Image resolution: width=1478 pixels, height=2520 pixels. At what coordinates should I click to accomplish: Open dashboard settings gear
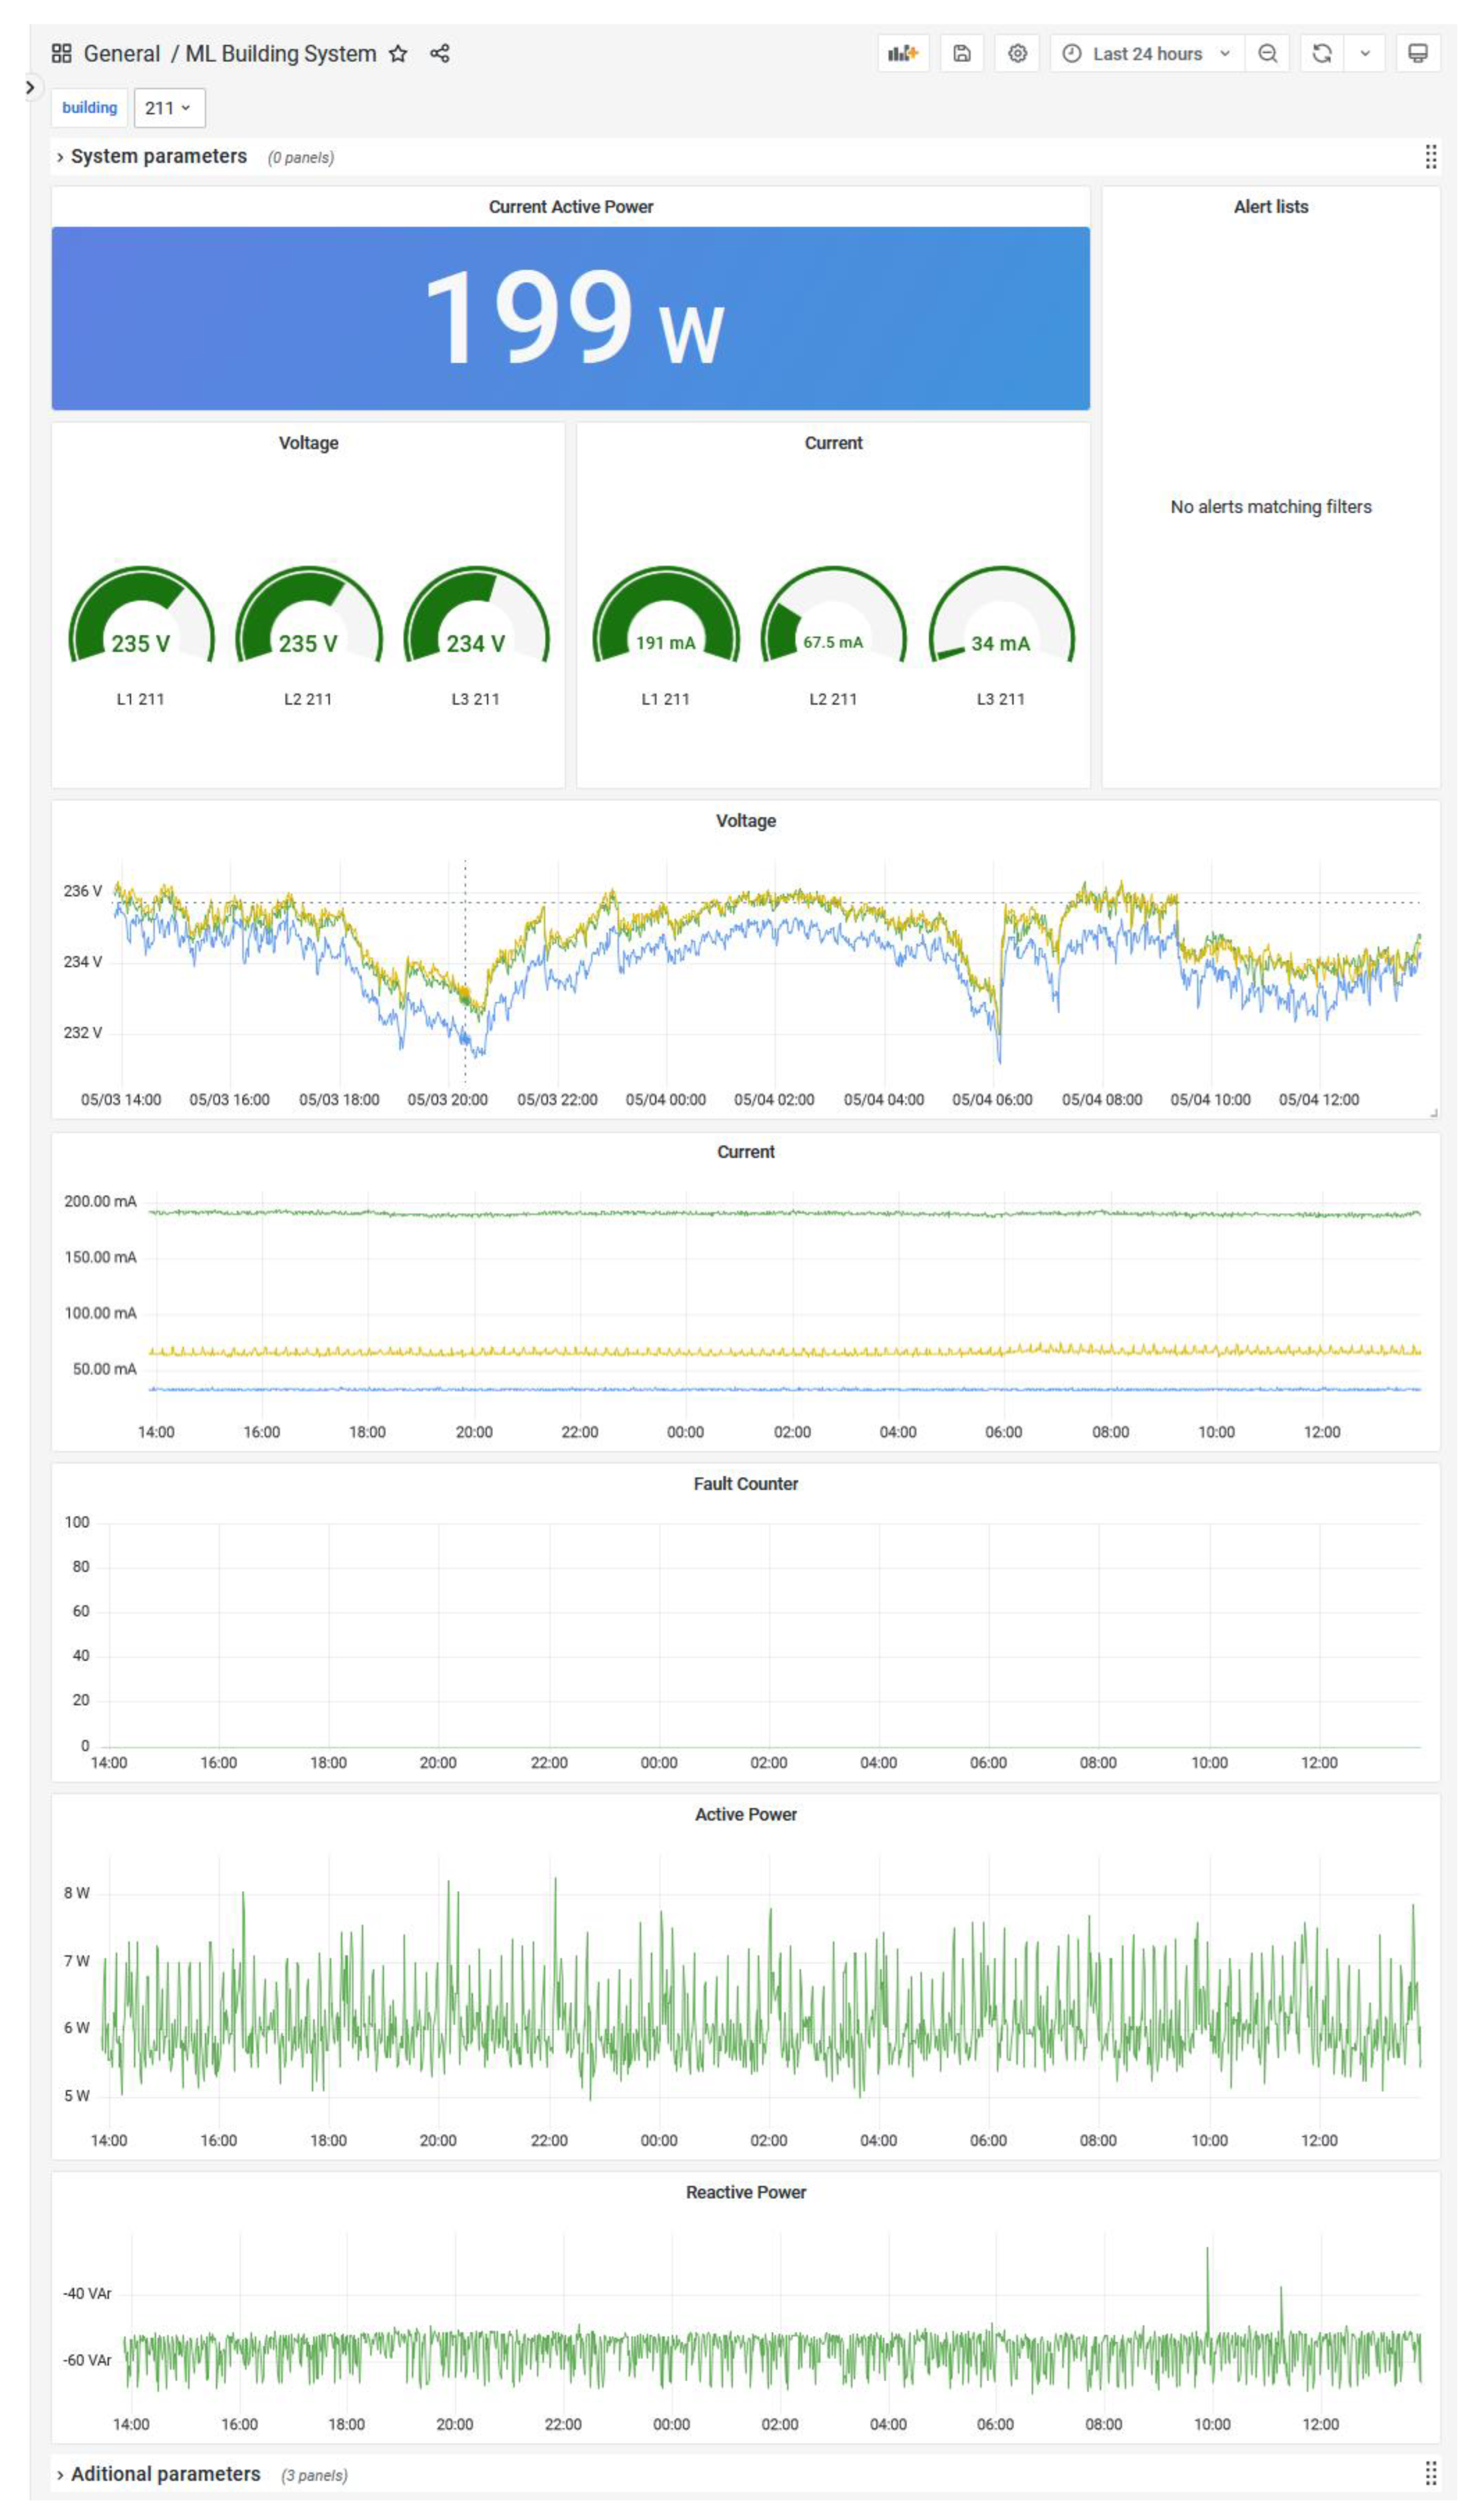tap(1017, 54)
